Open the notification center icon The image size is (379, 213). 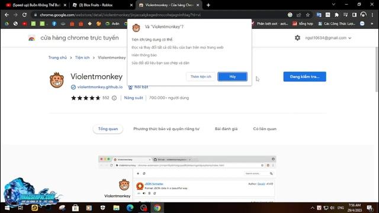pos(370,208)
